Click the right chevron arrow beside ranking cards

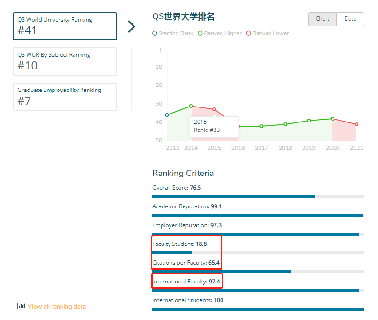[132, 26]
